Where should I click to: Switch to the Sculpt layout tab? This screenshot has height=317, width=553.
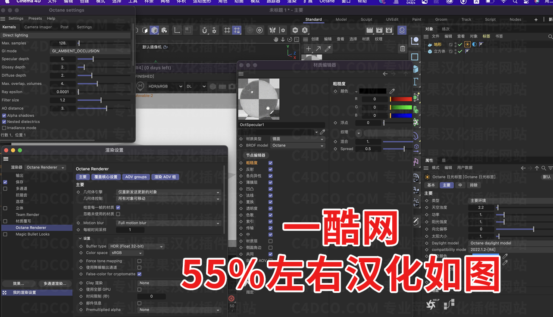pos(366,19)
